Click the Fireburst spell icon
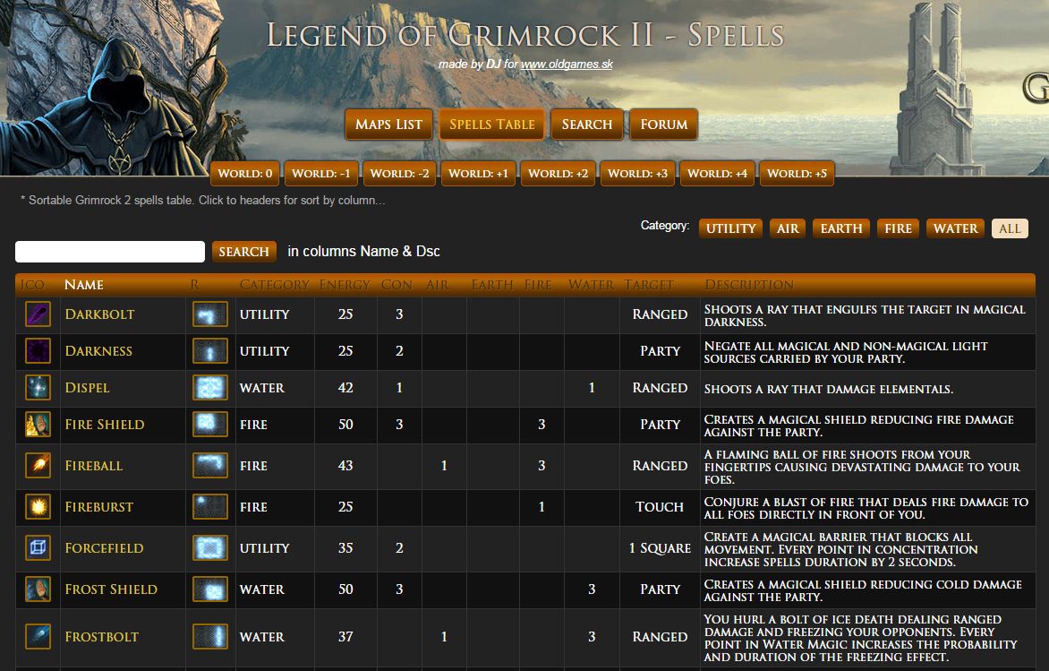The image size is (1049, 671). click(38, 507)
